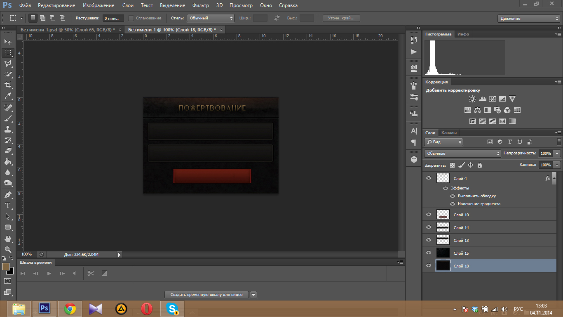The image size is (563, 317).
Task: Open the Слои panel options menu
Action: tap(558, 133)
